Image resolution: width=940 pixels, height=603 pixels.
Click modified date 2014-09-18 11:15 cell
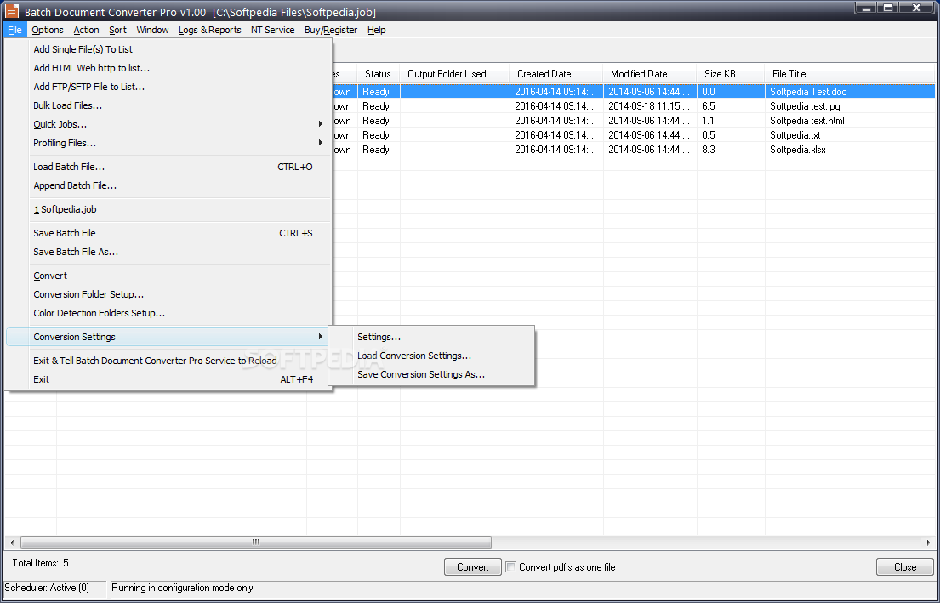tap(649, 106)
